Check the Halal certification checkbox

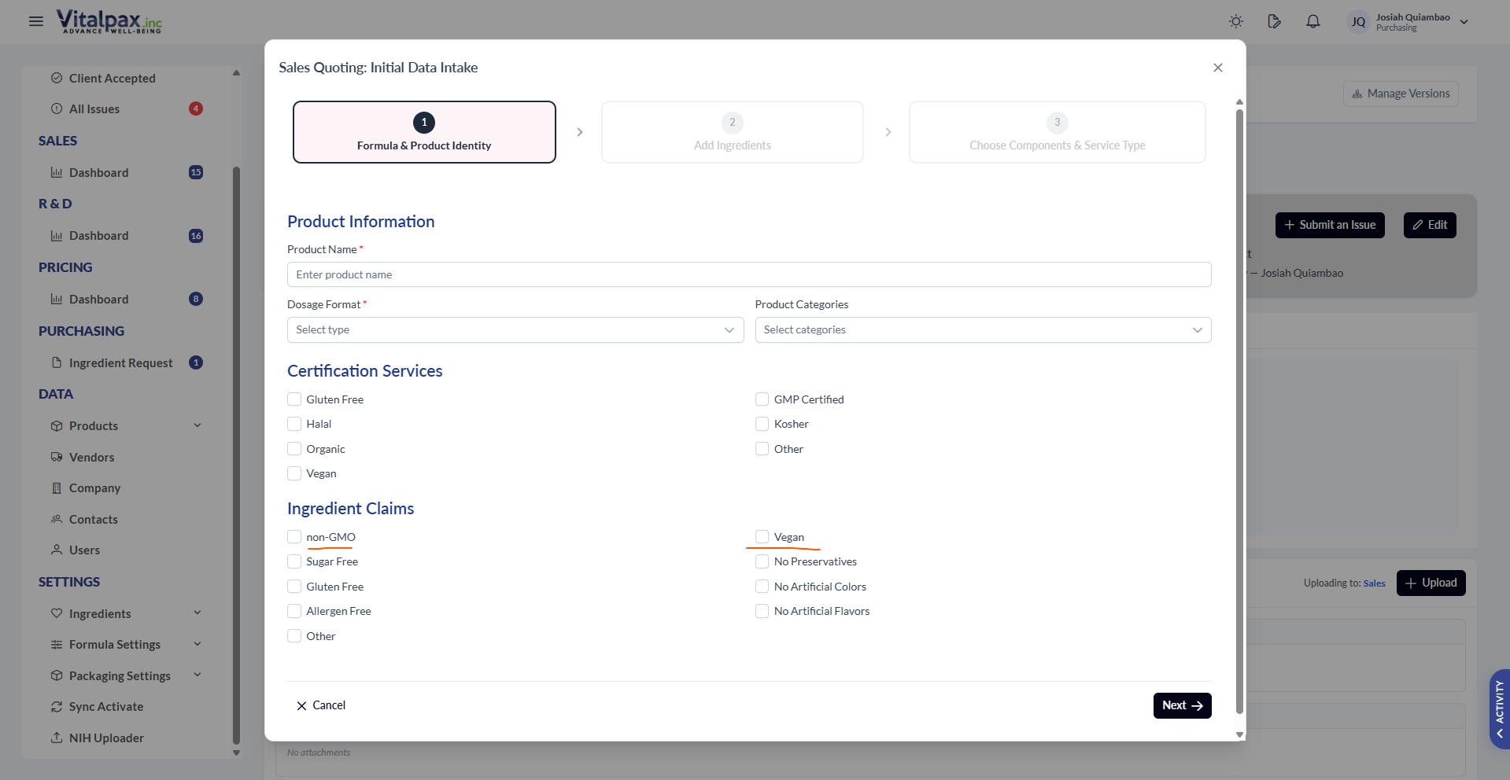(294, 424)
